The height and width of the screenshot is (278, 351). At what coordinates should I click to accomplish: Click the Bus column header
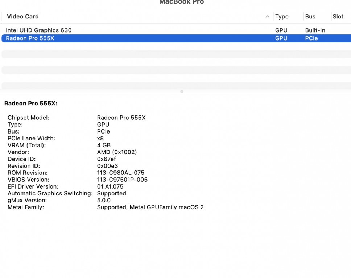tap(310, 17)
